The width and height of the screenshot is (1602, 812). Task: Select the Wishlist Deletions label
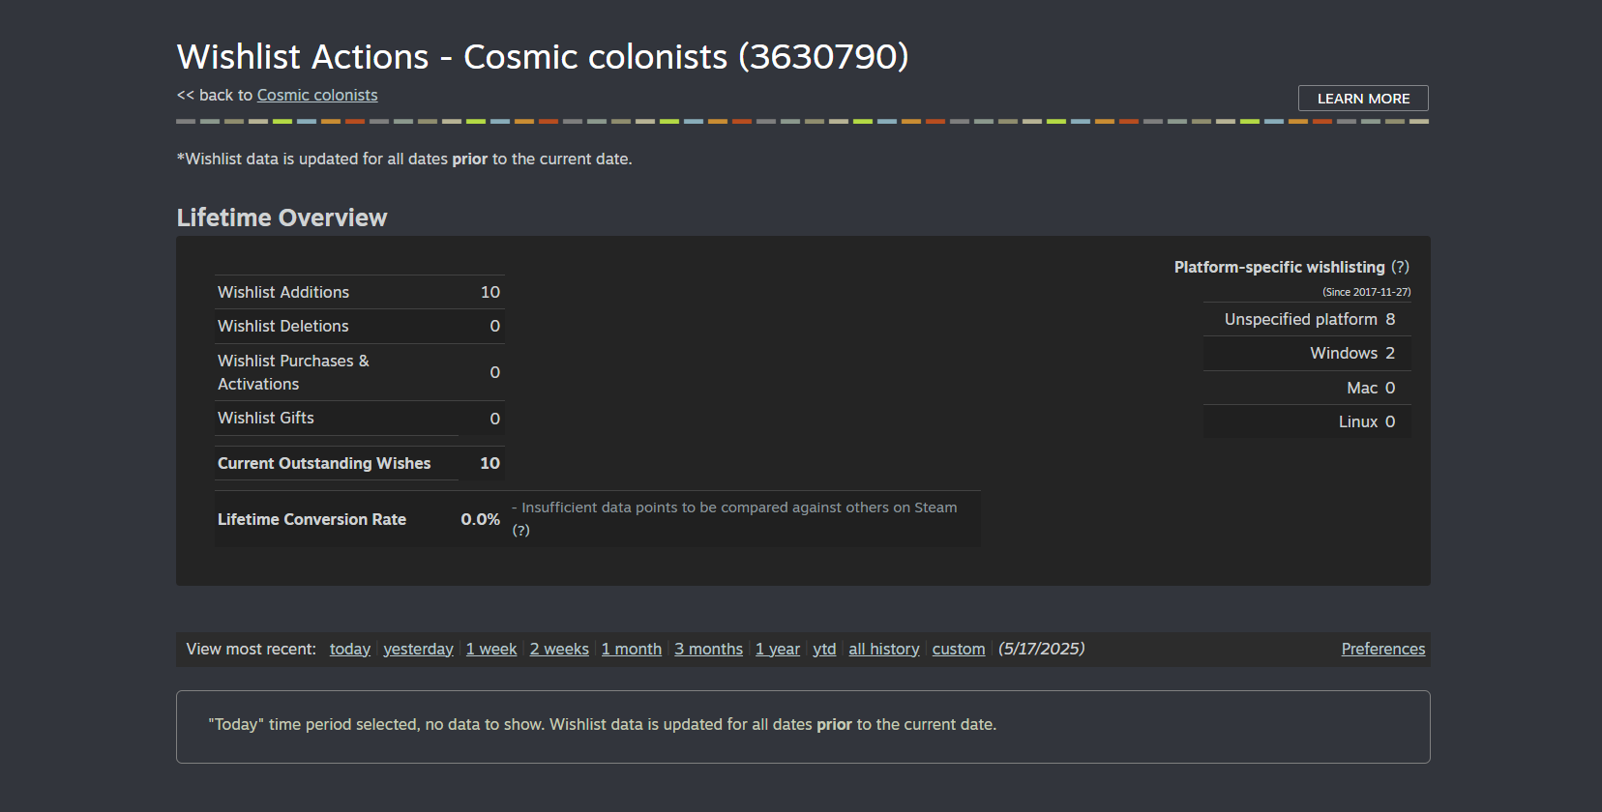click(x=283, y=326)
